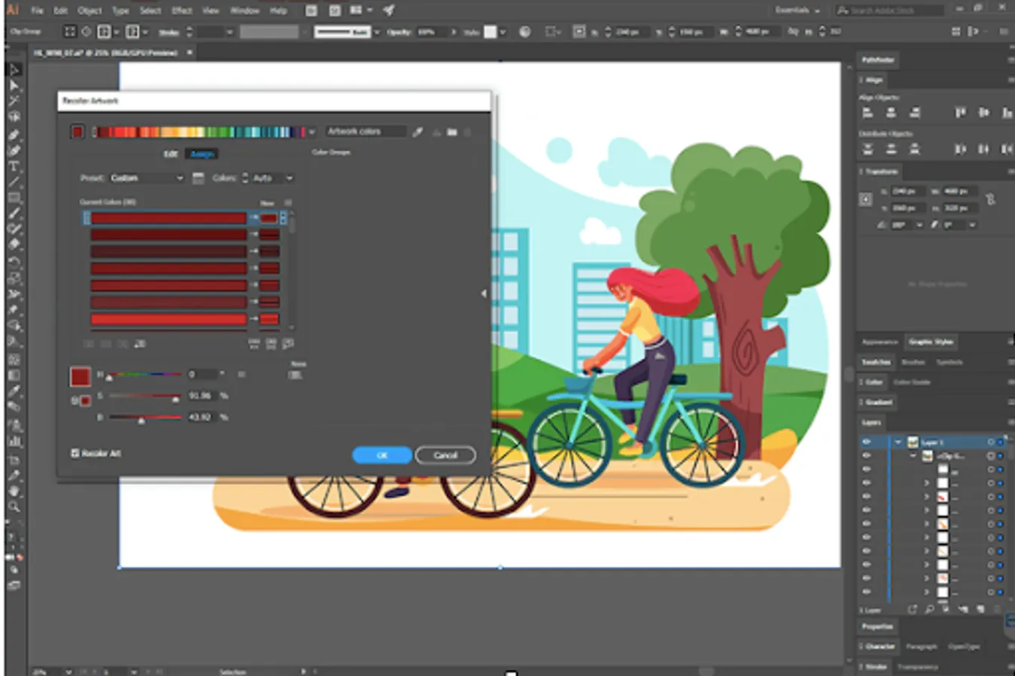This screenshot has width=1015, height=676.
Task: Open the Preset dropdown showing Custom
Action: [x=147, y=178]
